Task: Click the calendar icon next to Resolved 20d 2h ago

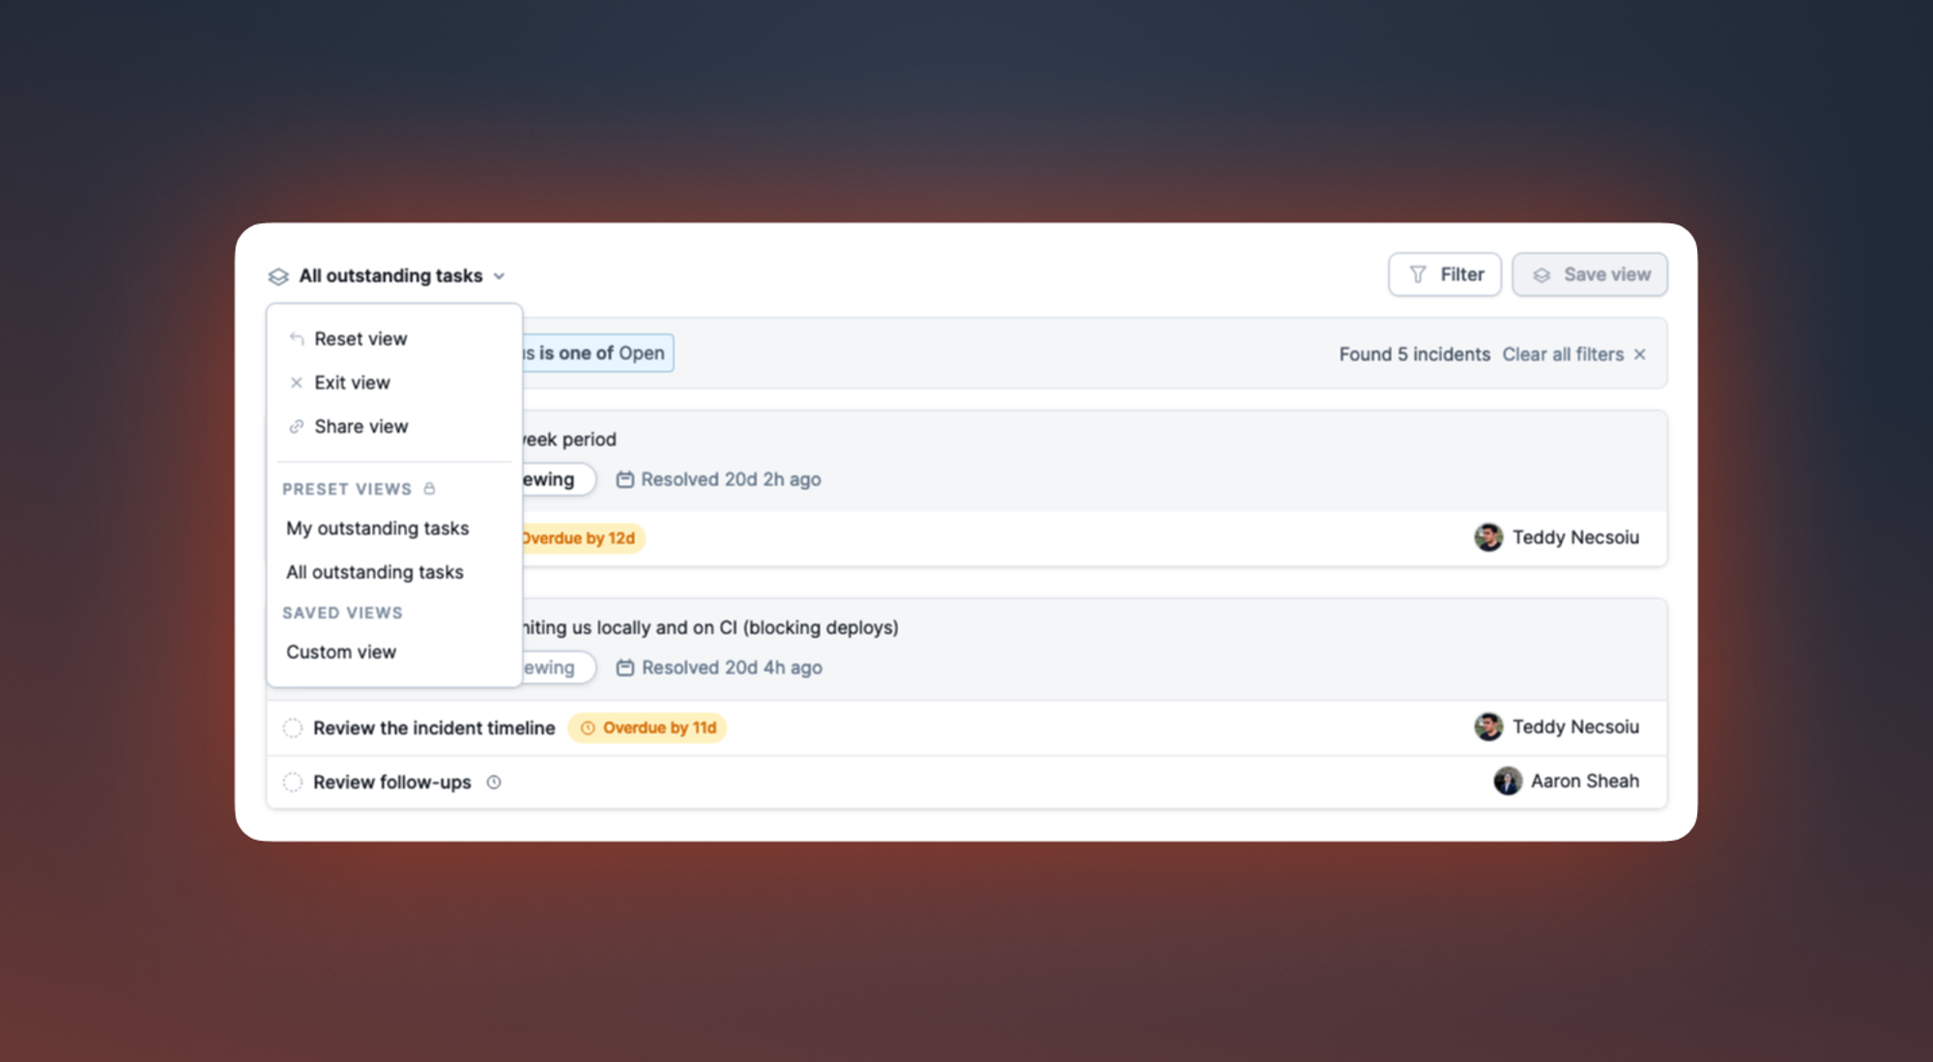Action: [625, 479]
